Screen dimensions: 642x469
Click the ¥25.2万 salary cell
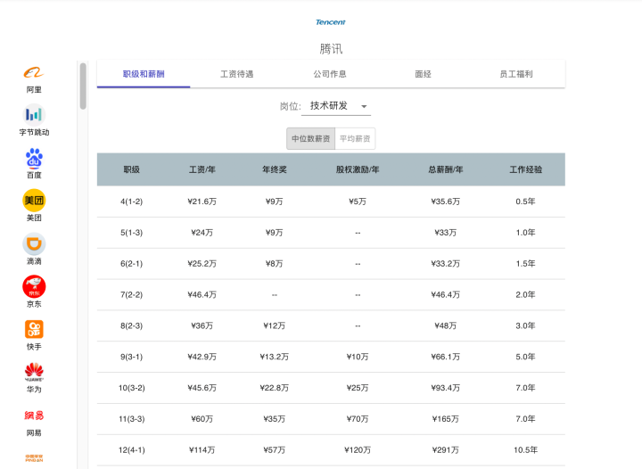pos(202,264)
